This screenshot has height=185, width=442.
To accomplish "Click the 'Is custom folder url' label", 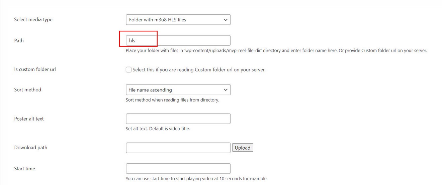I will [x=35, y=70].
